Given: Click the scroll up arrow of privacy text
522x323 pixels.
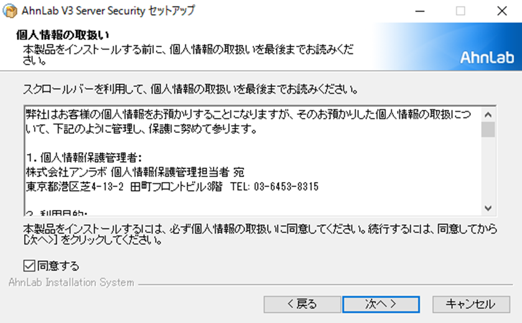Looking at the screenshot, I should (x=488, y=115).
